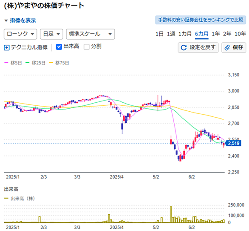Select the 1日 period tab

(x=159, y=34)
